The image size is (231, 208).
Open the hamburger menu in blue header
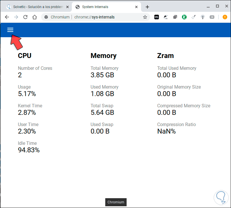(10, 30)
